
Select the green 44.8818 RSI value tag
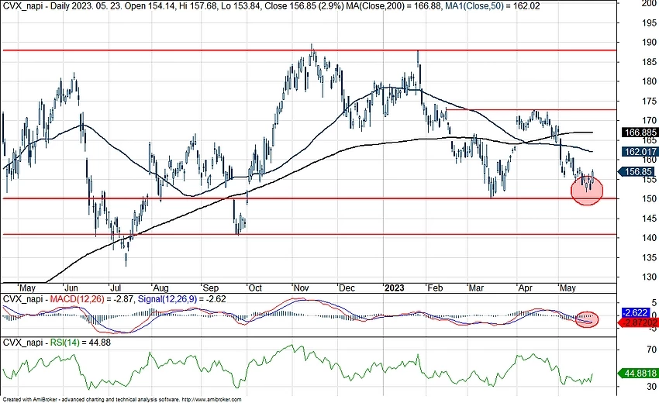coord(640,371)
